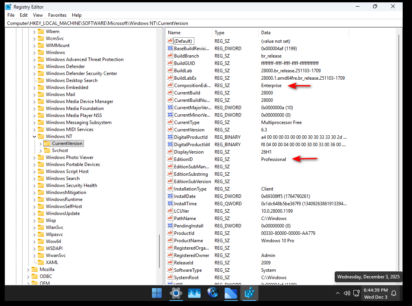Sort values by the Data column
This screenshot has height=306, width=412.
click(x=304, y=33)
